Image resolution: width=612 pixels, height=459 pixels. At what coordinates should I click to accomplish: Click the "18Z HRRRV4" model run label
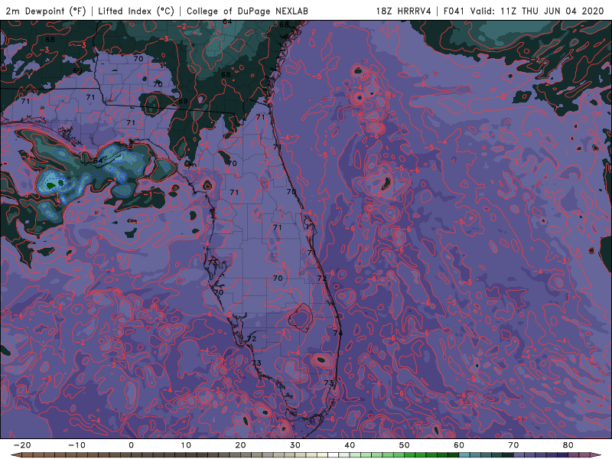[x=404, y=11]
